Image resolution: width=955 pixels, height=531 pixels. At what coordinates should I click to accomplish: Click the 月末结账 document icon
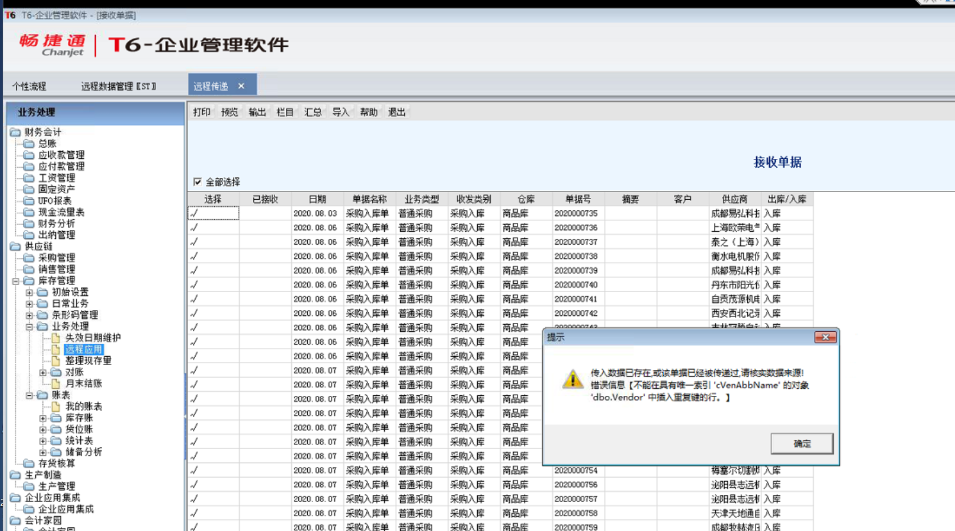(x=56, y=384)
